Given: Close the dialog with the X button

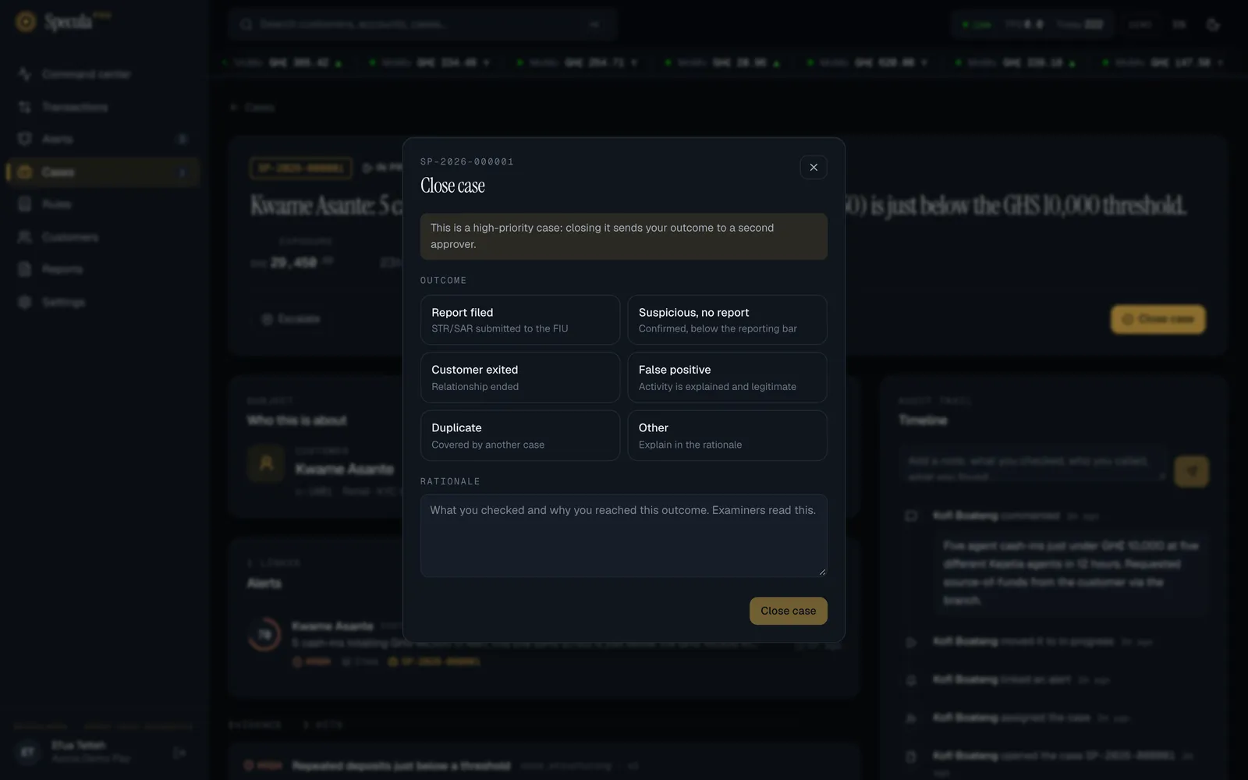Looking at the screenshot, I should 814,167.
